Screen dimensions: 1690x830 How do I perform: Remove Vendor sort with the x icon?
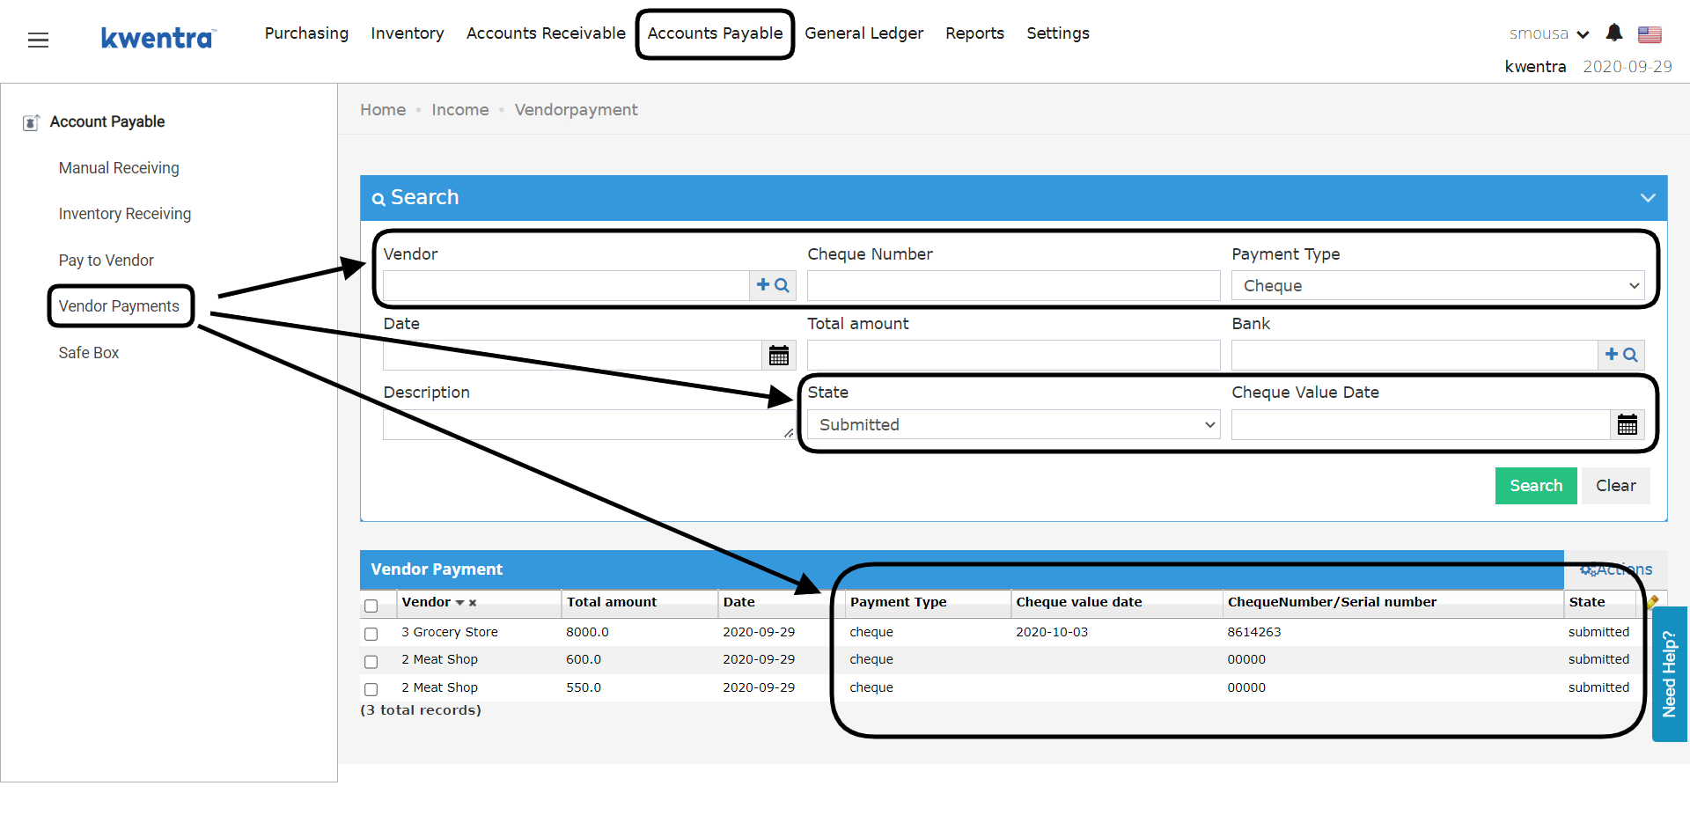[473, 603]
